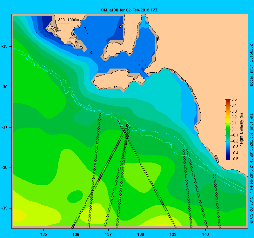Viewport: 254px width, 238px height.
Task: Click the dark blue bottom of the colorbar
Action: (228, 158)
